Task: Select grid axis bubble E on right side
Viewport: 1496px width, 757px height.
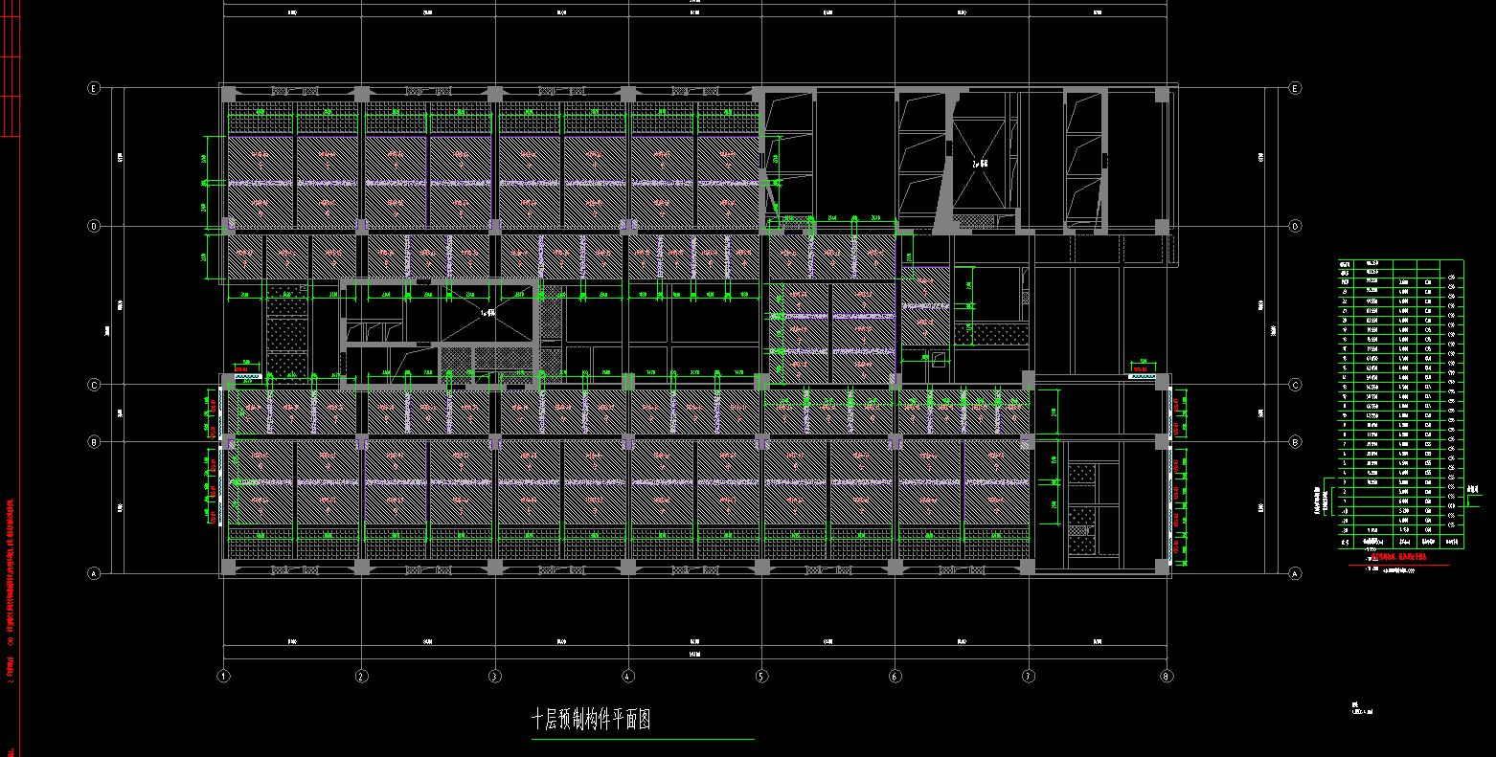Action: pos(1295,88)
